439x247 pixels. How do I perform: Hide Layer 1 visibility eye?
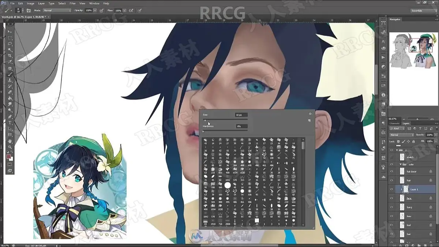391,189
